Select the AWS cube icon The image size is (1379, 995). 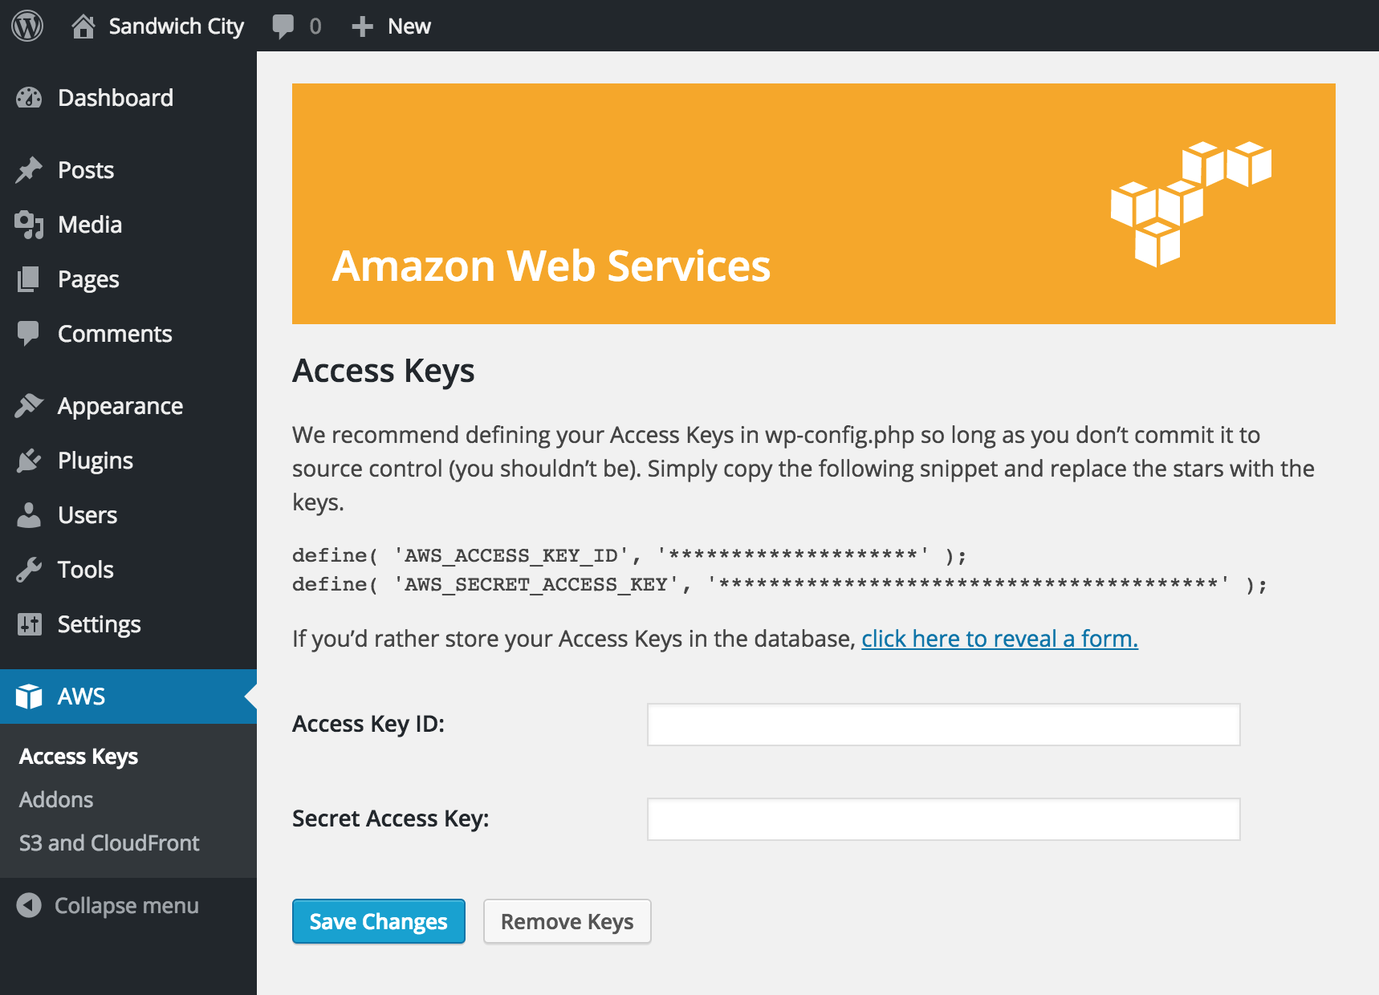28,696
